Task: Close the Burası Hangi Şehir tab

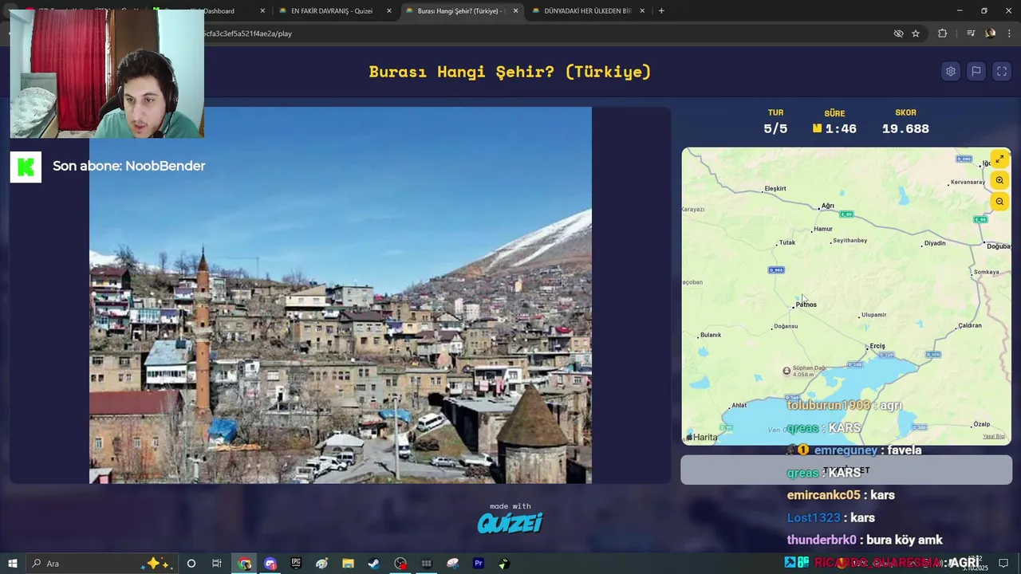Action: click(x=515, y=11)
